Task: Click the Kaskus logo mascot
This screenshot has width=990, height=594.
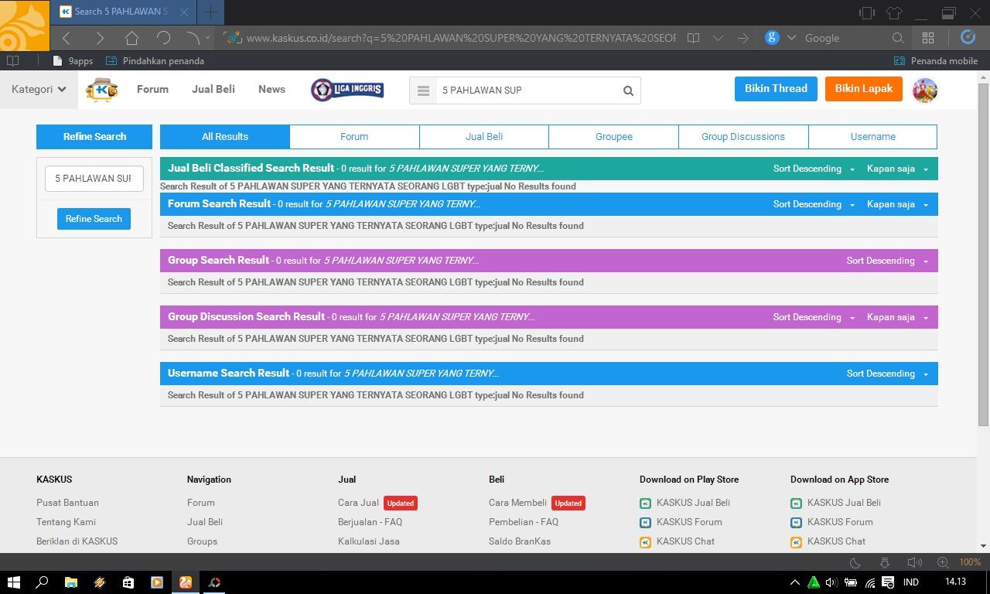Action: point(102,90)
